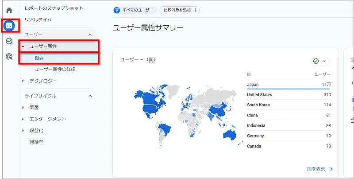Select the Germany row
Viewport: 354px width, 179px height.
289,136
